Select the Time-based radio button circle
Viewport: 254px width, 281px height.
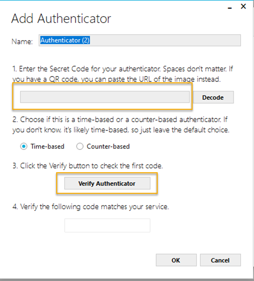click(24, 147)
